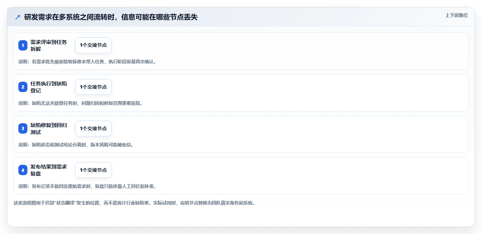Click the arrow icon beside the title
This screenshot has height=234, width=482.
(18, 17)
